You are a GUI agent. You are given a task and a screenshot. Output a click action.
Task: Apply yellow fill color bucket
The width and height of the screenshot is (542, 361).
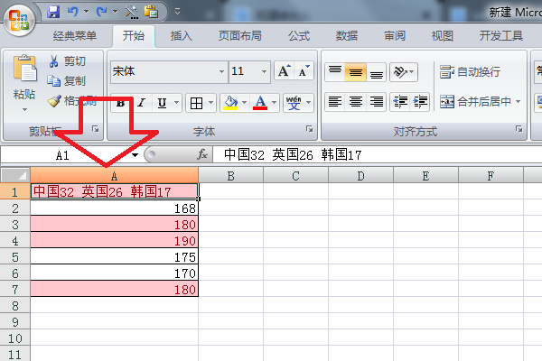230,103
